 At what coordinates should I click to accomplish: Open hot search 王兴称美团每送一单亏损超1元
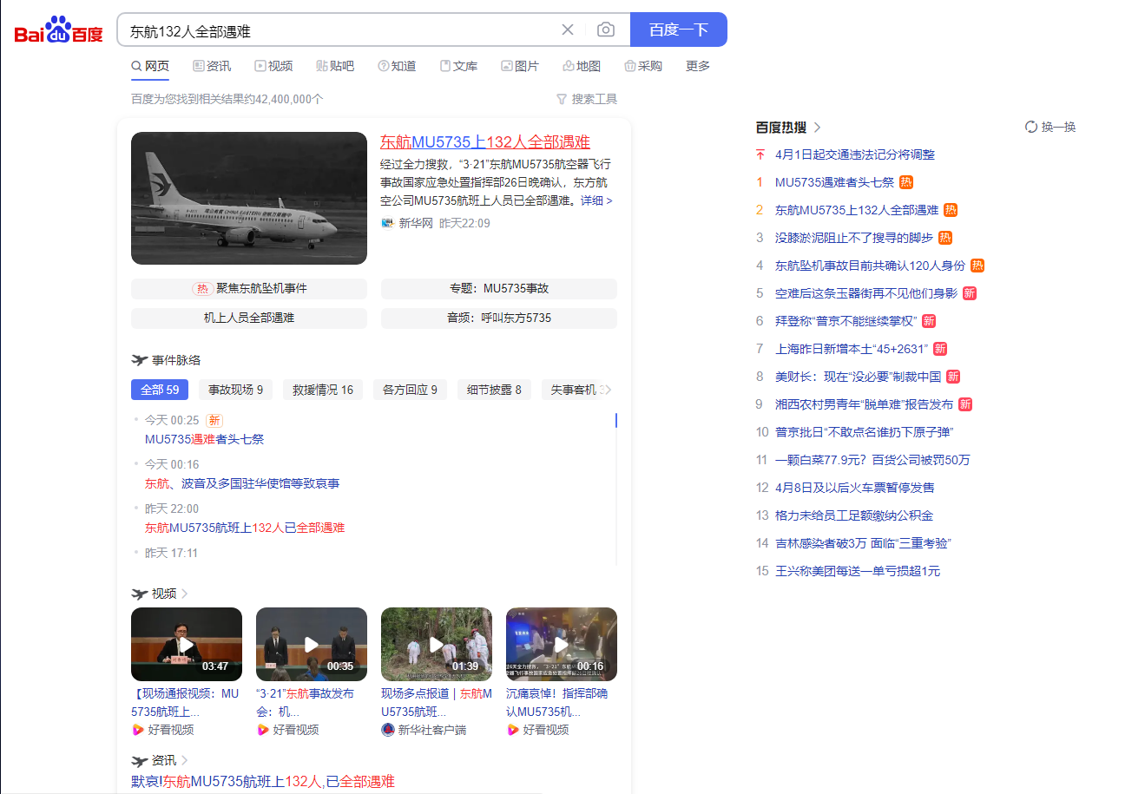tap(858, 571)
